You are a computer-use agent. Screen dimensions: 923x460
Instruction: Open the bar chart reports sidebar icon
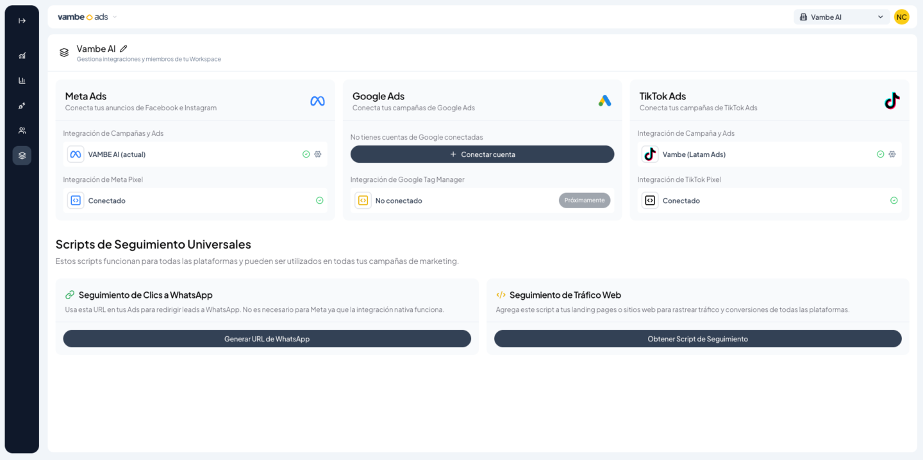22,81
